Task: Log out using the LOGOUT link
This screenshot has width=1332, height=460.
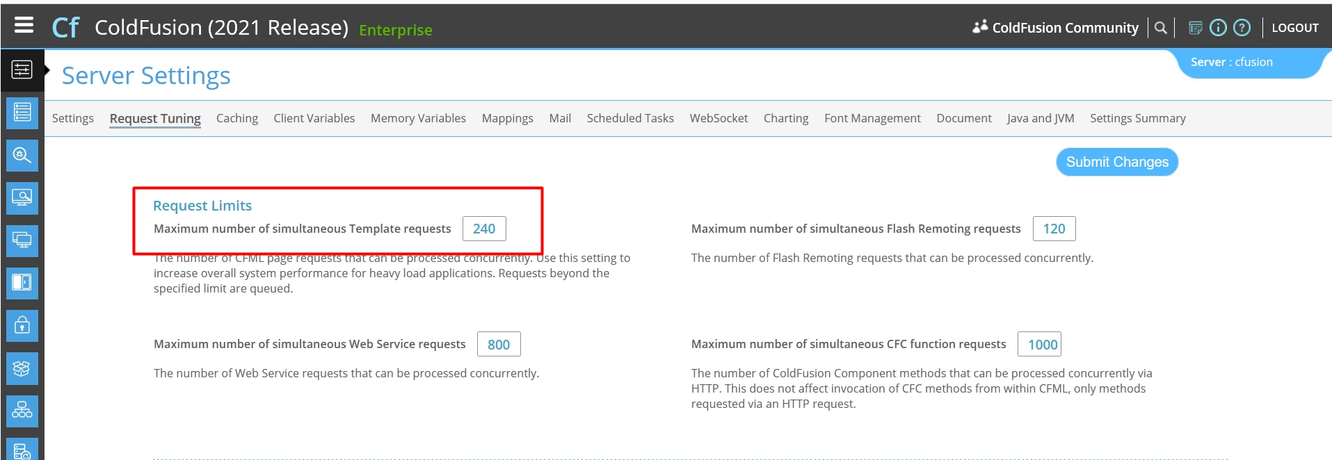Action: tap(1295, 28)
